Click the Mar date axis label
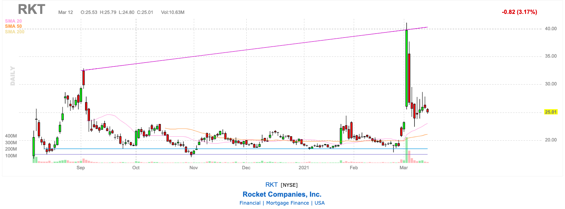Screen dimensions: 565x209 point(404,168)
